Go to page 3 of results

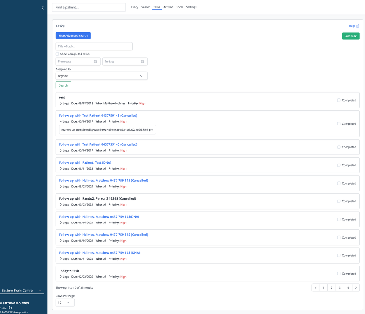point(340,287)
